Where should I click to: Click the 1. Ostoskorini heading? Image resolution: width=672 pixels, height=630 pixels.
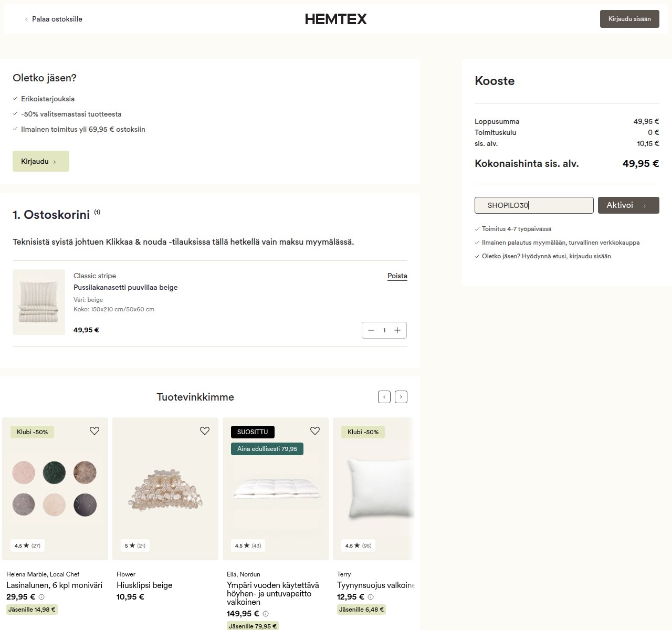coord(51,215)
